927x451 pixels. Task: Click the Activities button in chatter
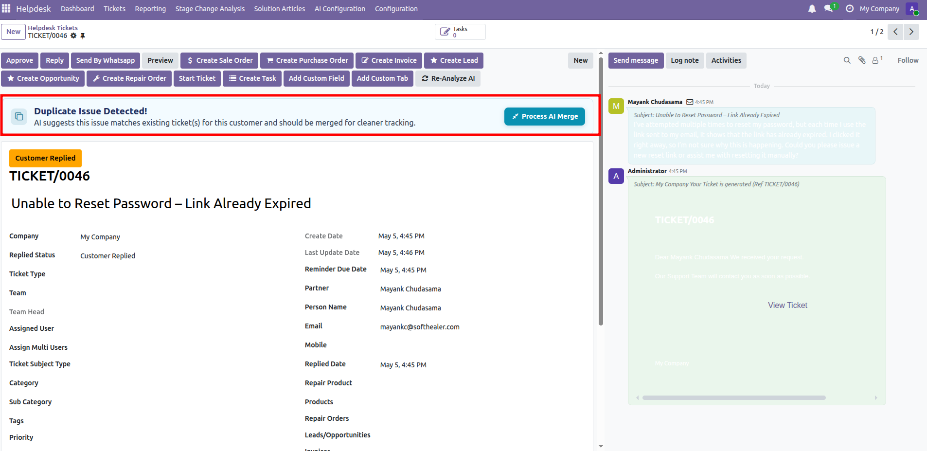(726, 60)
